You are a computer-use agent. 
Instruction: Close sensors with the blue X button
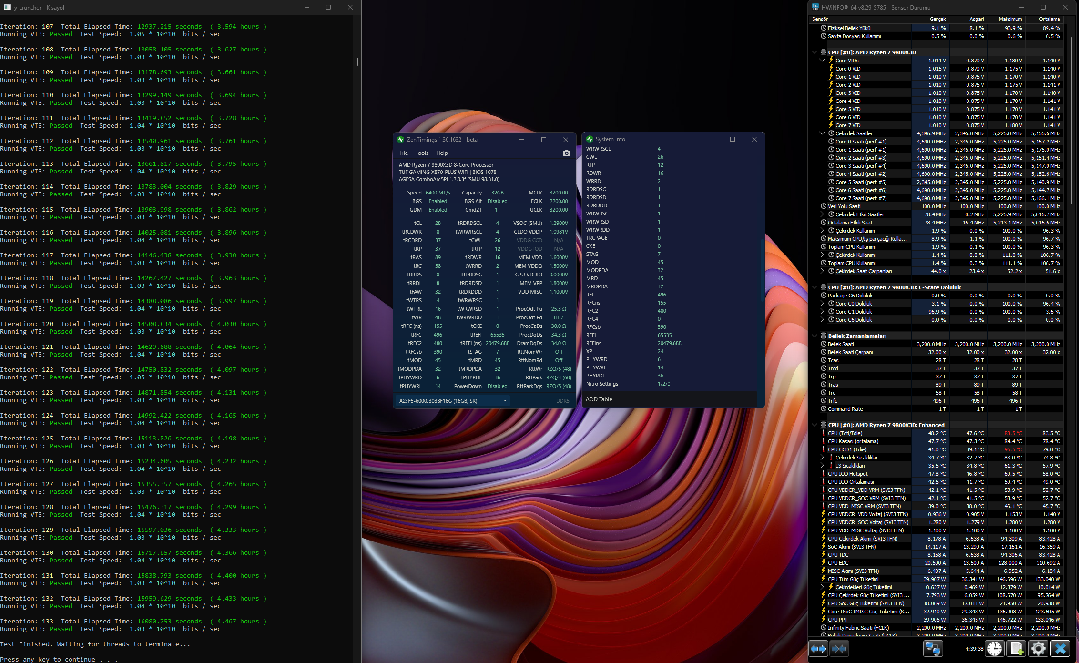point(1060,649)
